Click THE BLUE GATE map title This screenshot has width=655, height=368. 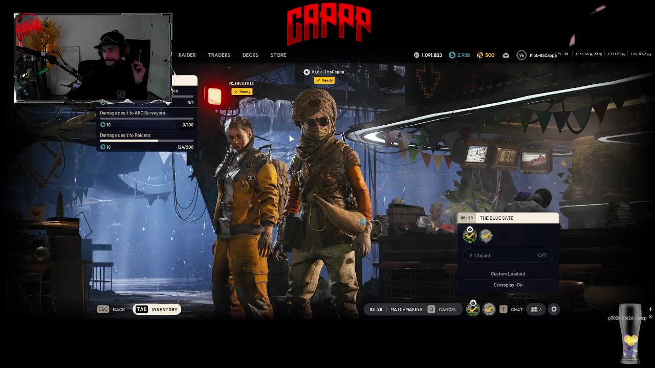pos(496,218)
